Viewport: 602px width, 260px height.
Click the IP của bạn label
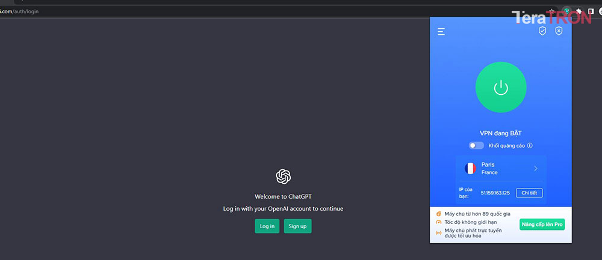[x=467, y=193]
